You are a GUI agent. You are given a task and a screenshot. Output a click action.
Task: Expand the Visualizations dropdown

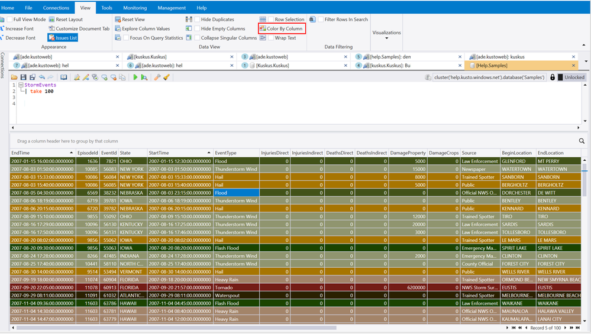[386, 35]
